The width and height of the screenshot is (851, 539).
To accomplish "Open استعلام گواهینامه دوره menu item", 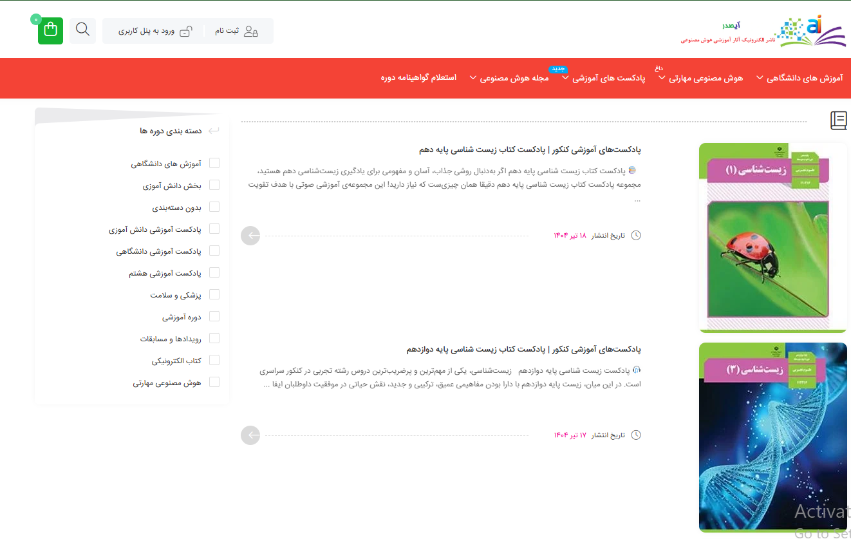I will (x=418, y=78).
